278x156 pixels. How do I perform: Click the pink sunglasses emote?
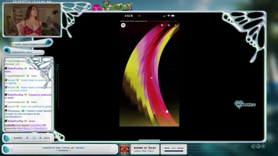96,7
